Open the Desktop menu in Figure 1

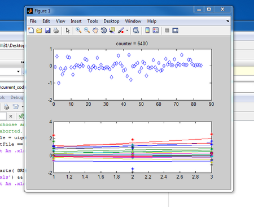click(x=111, y=21)
